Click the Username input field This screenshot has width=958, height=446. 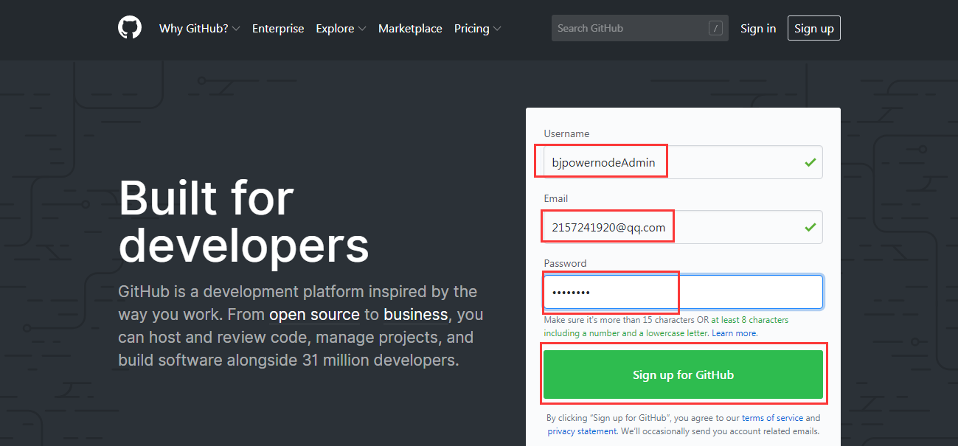682,162
